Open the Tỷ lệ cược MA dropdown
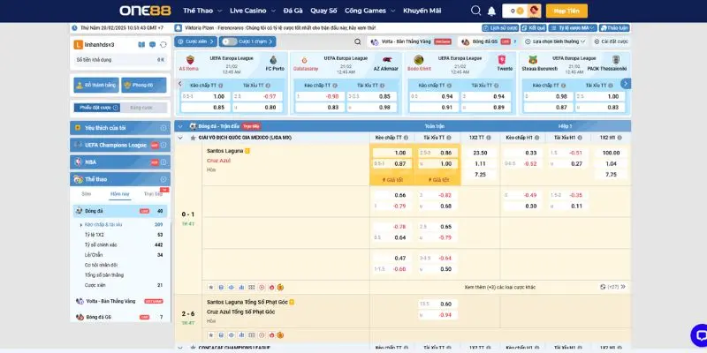Viewport: 707px width, 353px height. (573, 28)
